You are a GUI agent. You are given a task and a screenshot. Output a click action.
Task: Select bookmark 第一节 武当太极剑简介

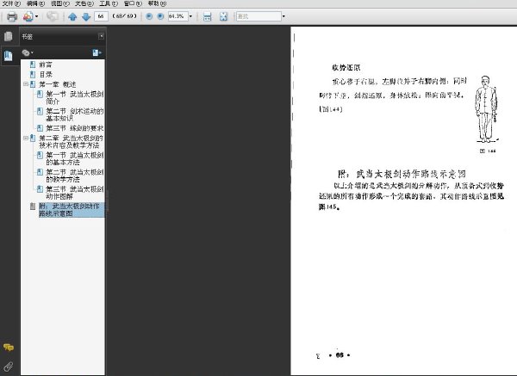[x=74, y=98]
